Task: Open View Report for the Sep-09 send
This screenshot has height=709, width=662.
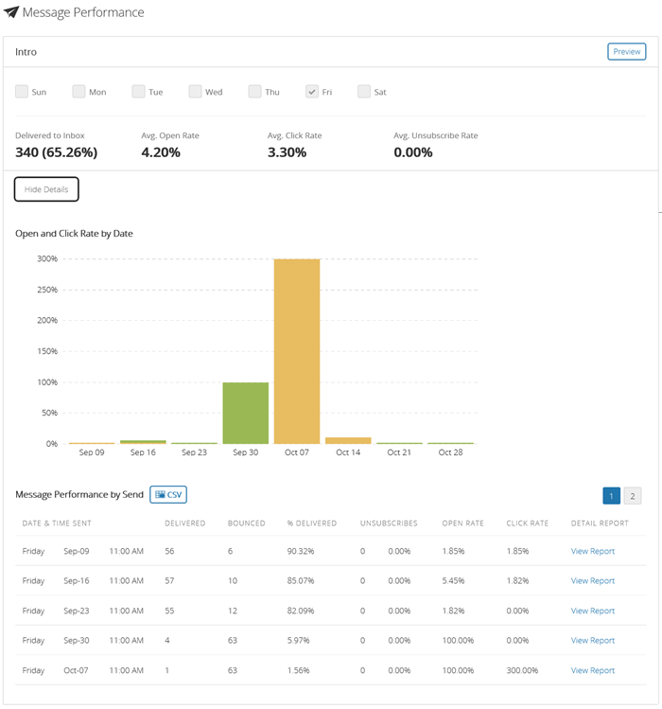Action: 592,551
